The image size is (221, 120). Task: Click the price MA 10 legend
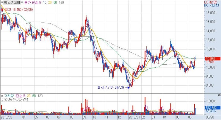[x=45, y=3]
